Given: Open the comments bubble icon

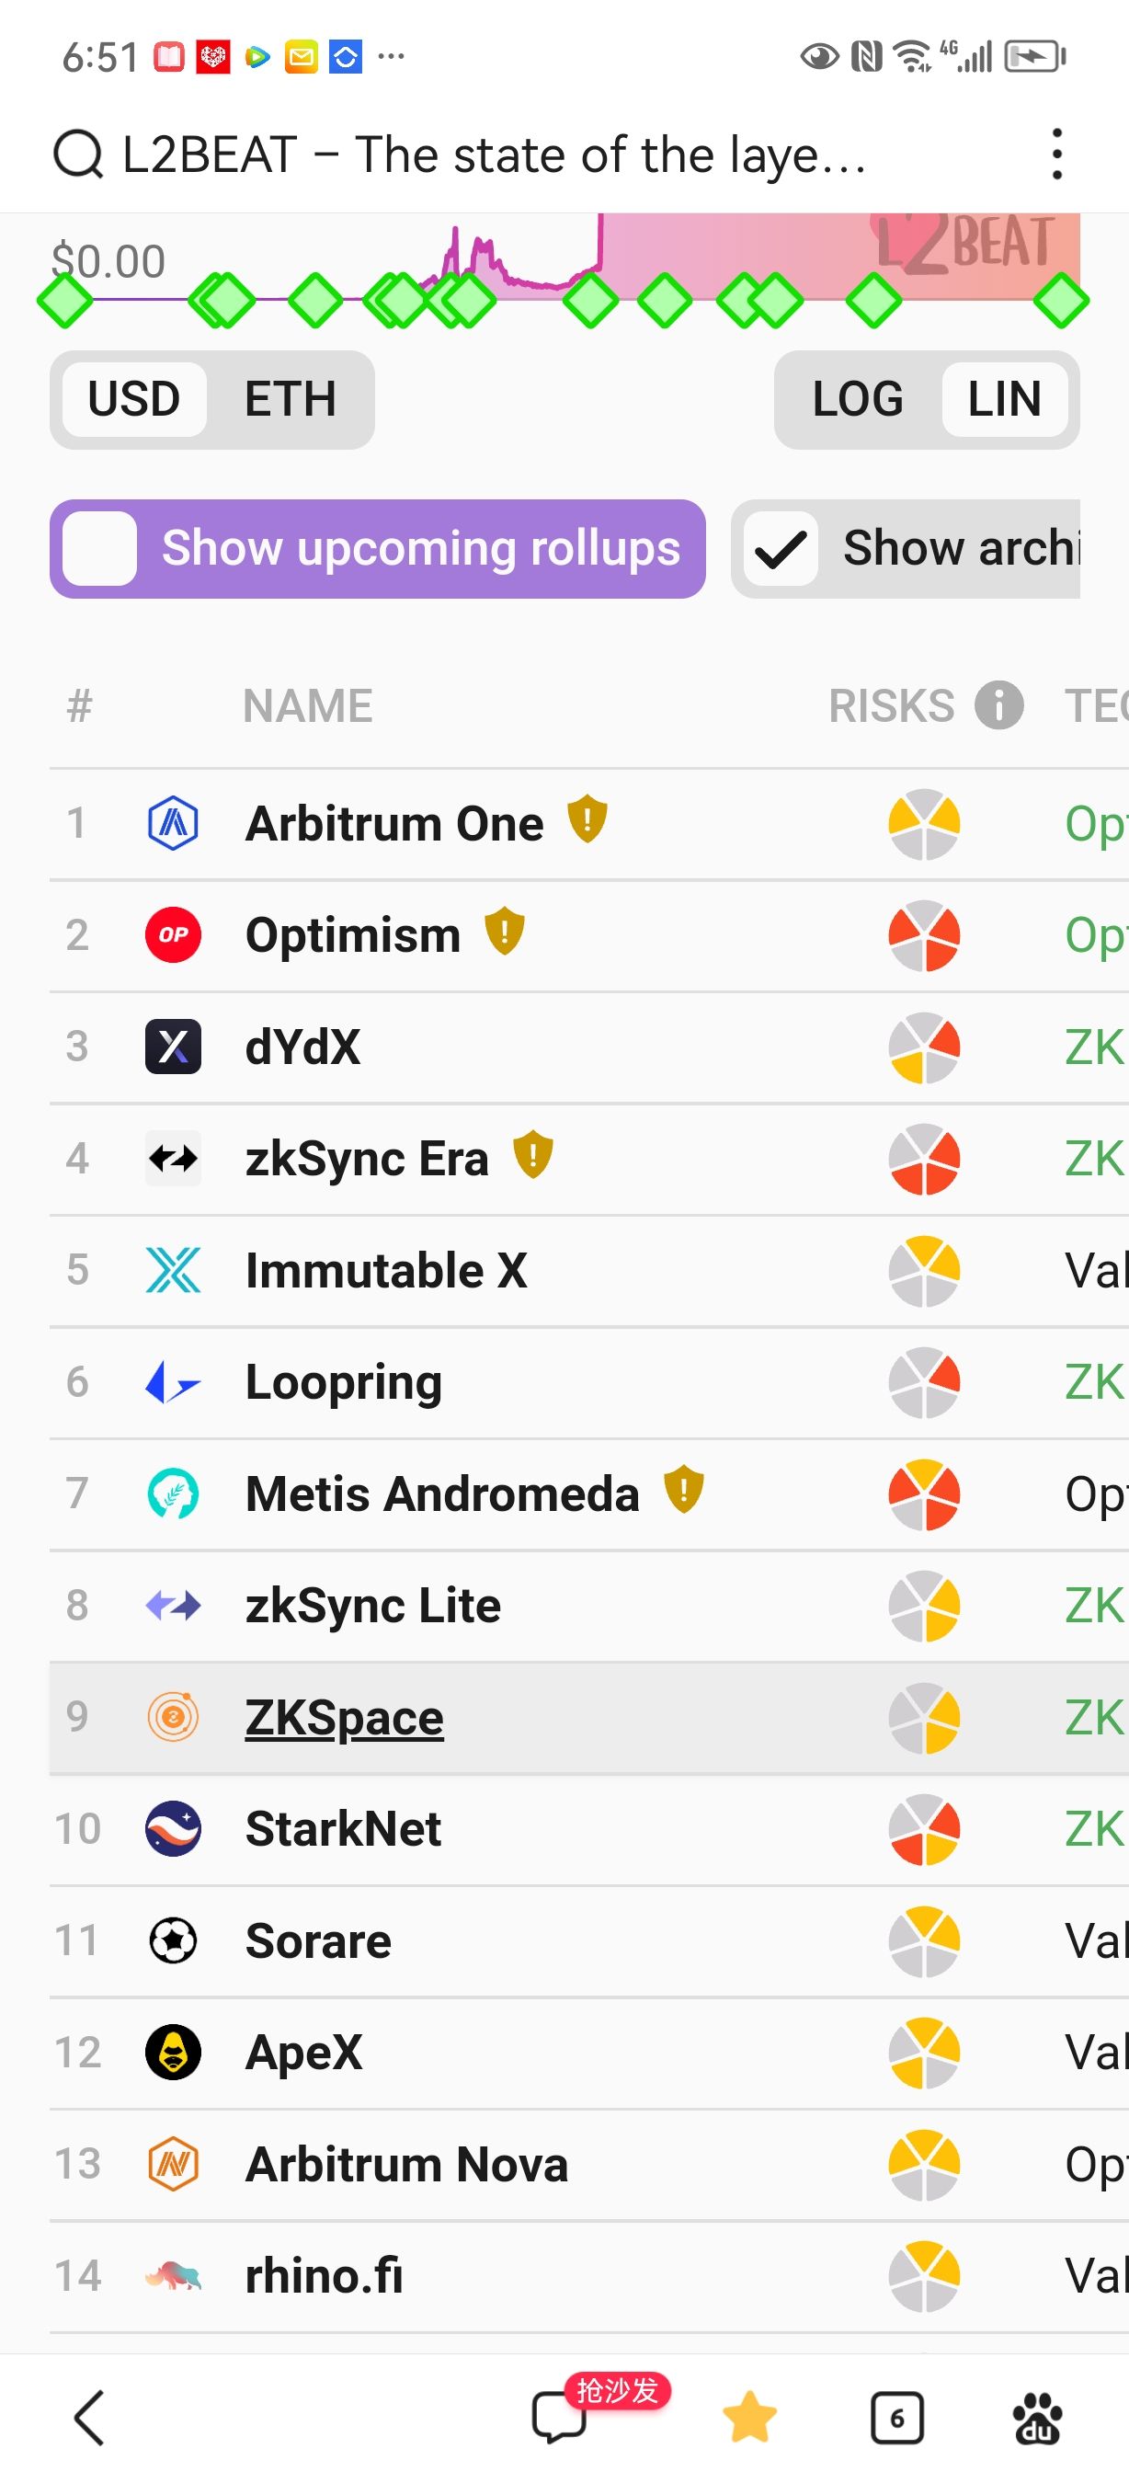Looking at the screenshot, I should click(x=560, y=2418).
